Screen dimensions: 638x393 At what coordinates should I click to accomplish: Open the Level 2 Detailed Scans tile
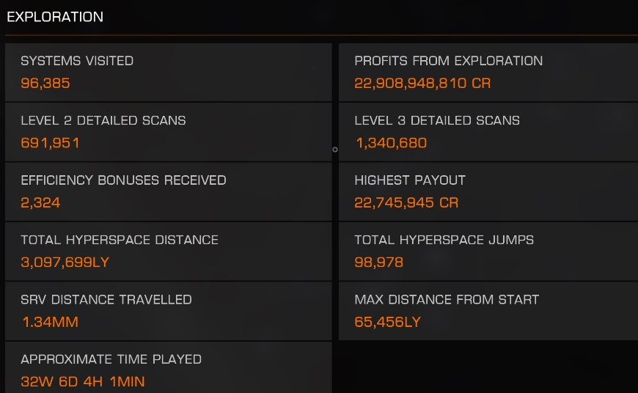coord(169,132)
